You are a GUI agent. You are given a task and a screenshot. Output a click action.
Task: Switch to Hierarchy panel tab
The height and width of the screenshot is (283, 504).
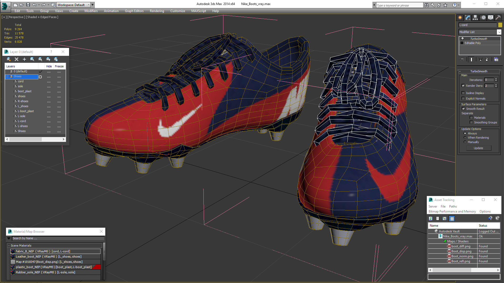475,18
